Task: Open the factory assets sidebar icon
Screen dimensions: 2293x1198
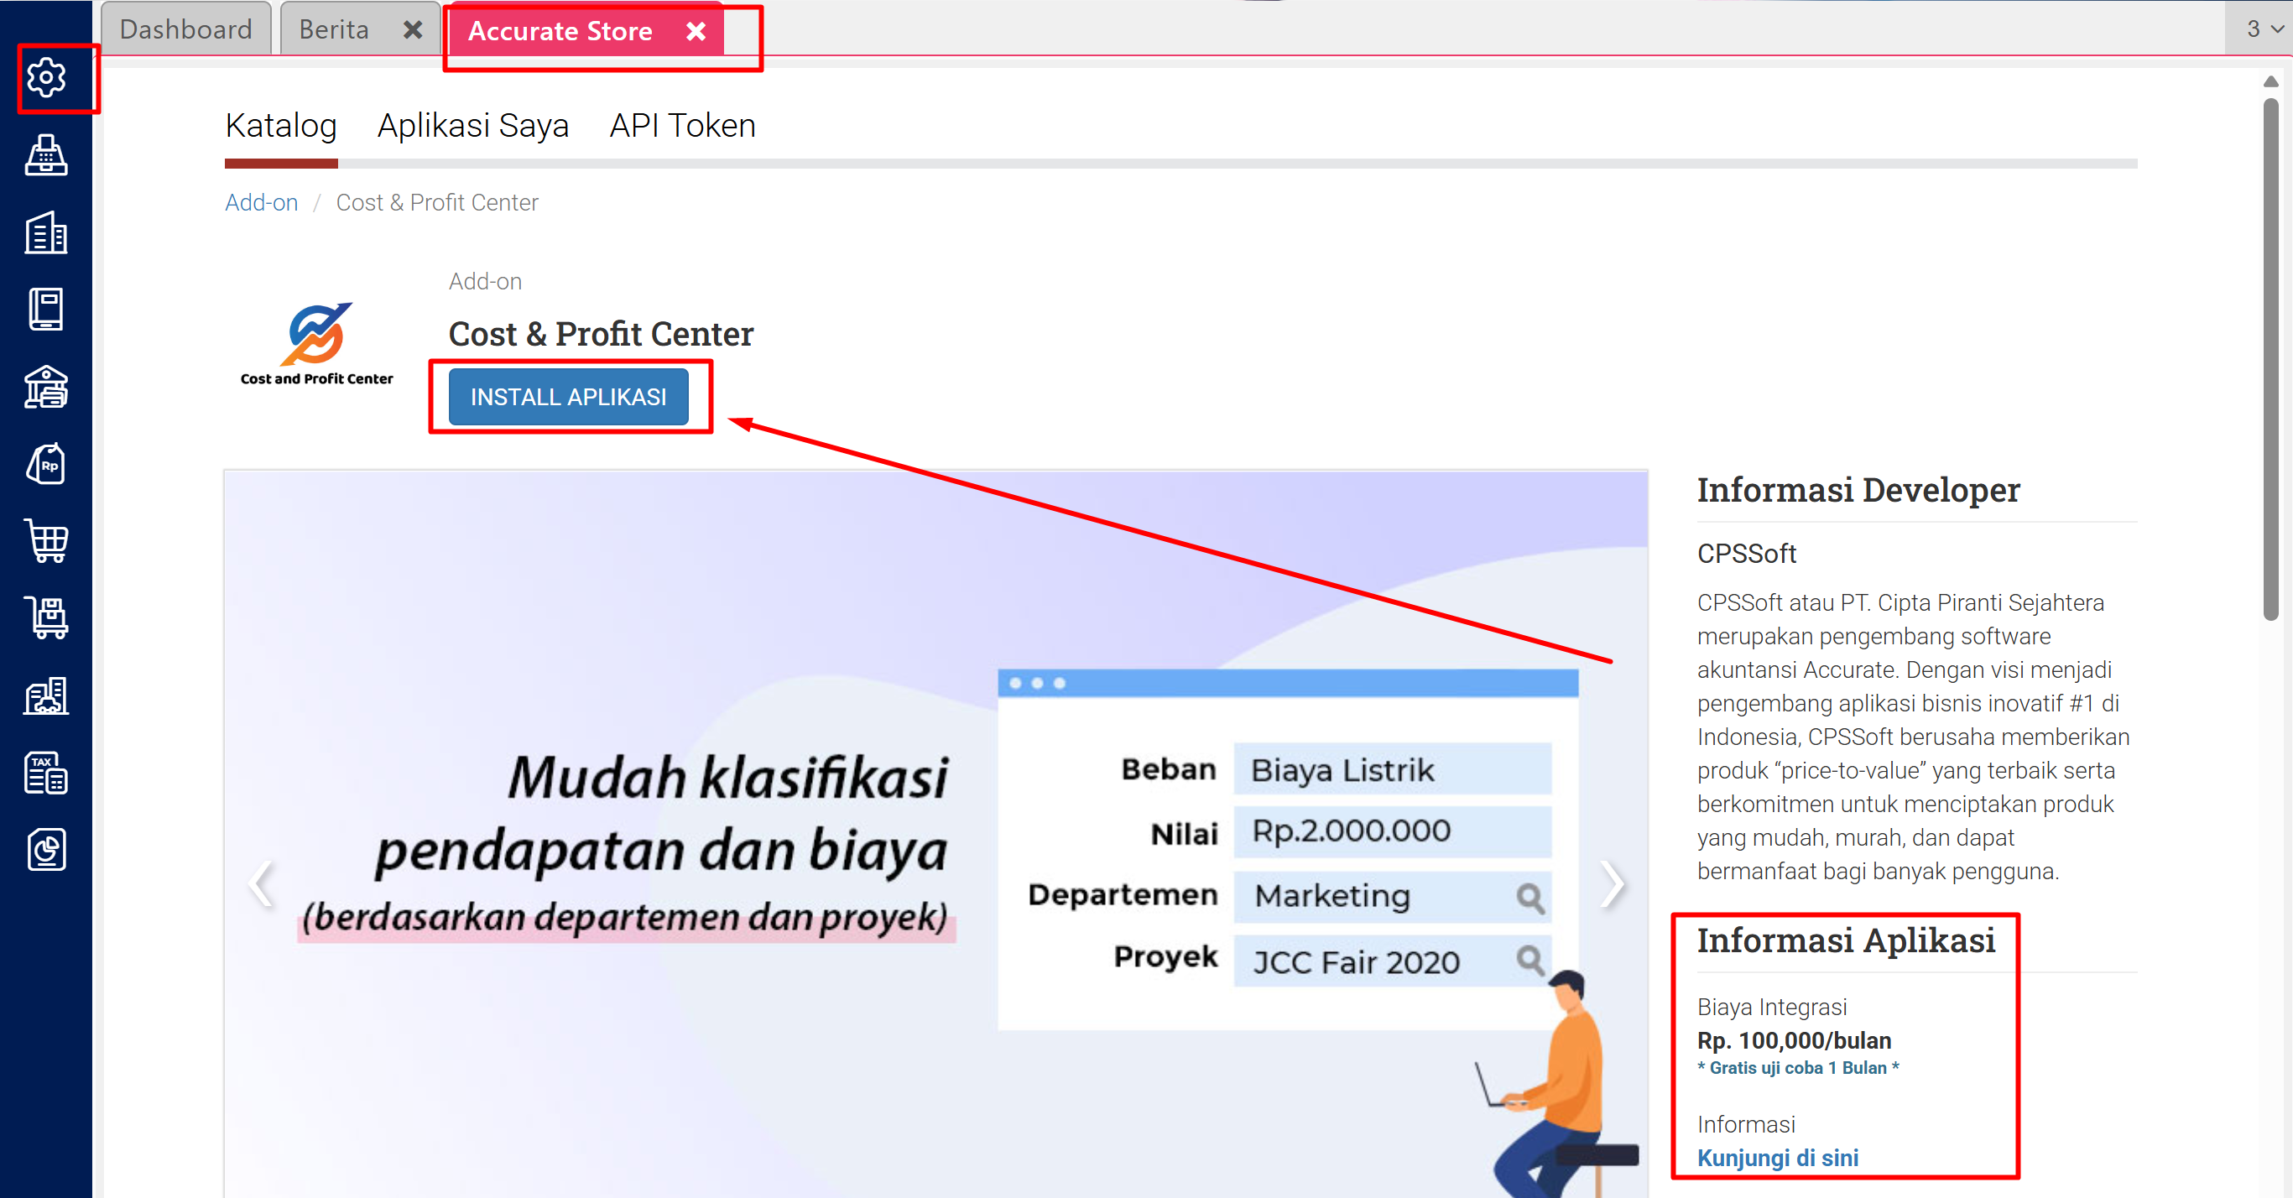Action: point(46,695)
